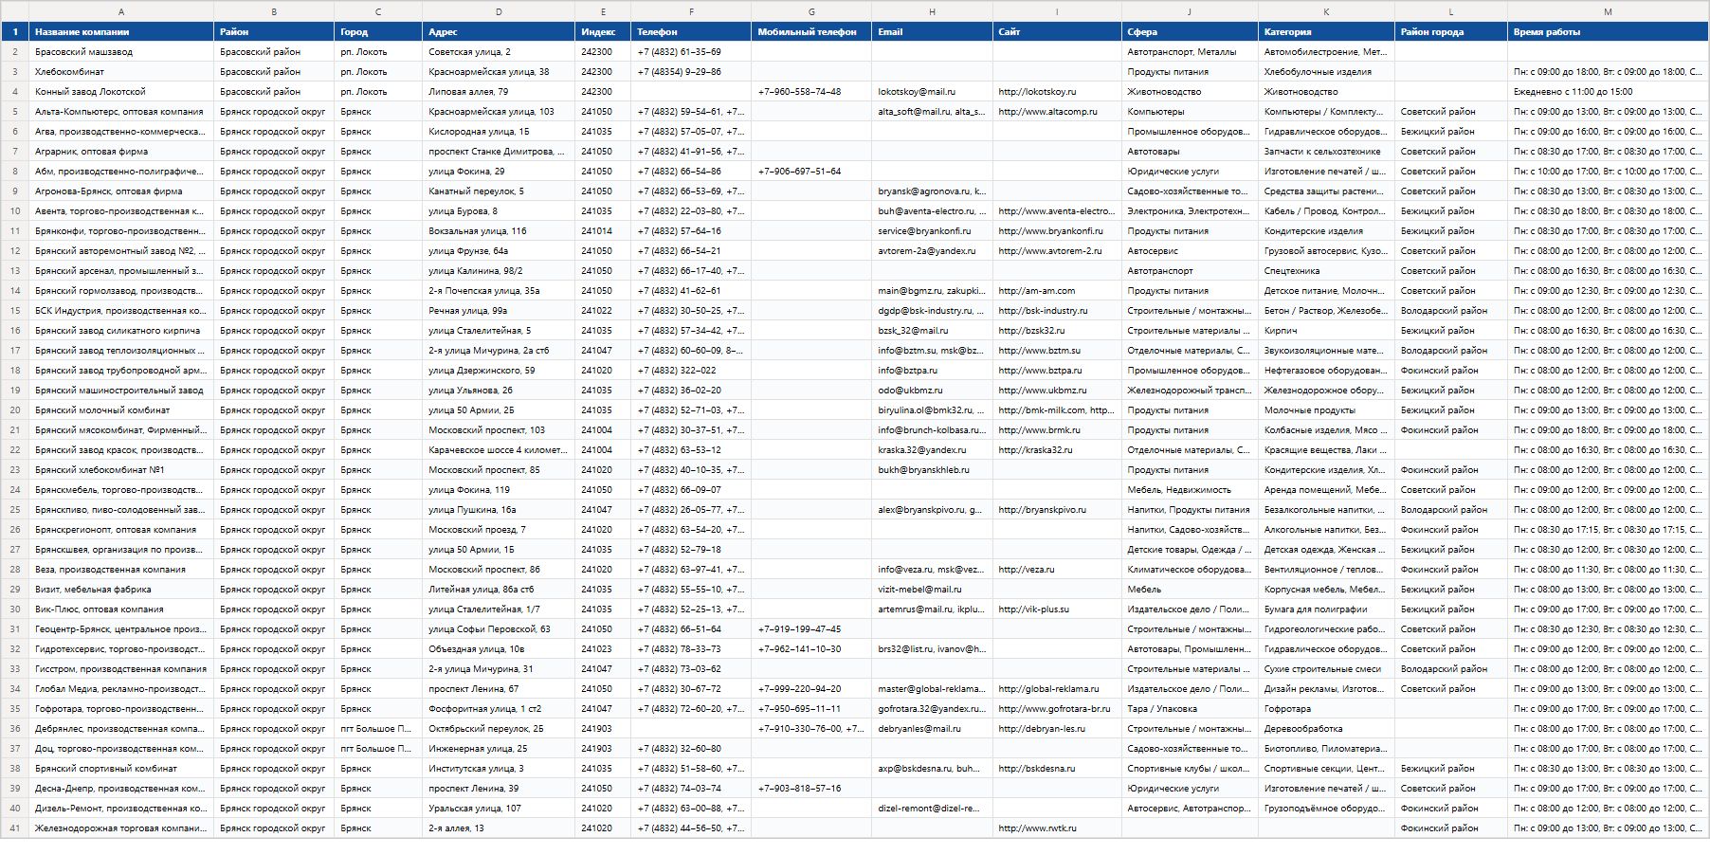This screenshot has width=1710, height=855.
Task: Click the 'Название компании' header cell
Action: pos(121,31)
